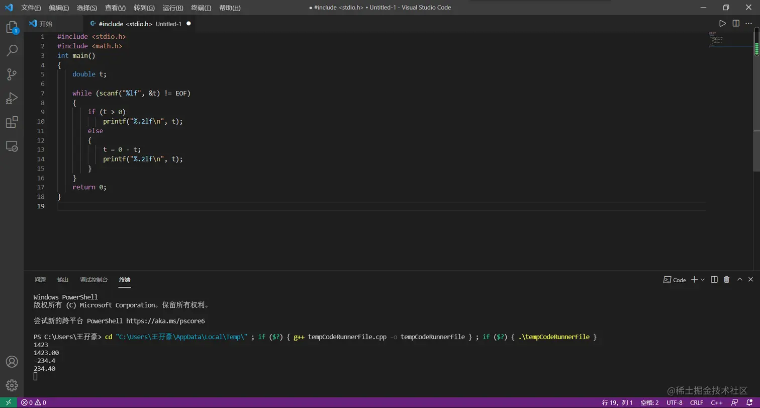This screenshot has height=408, width=760.
Task: Open the Search view
Action: 12,50
